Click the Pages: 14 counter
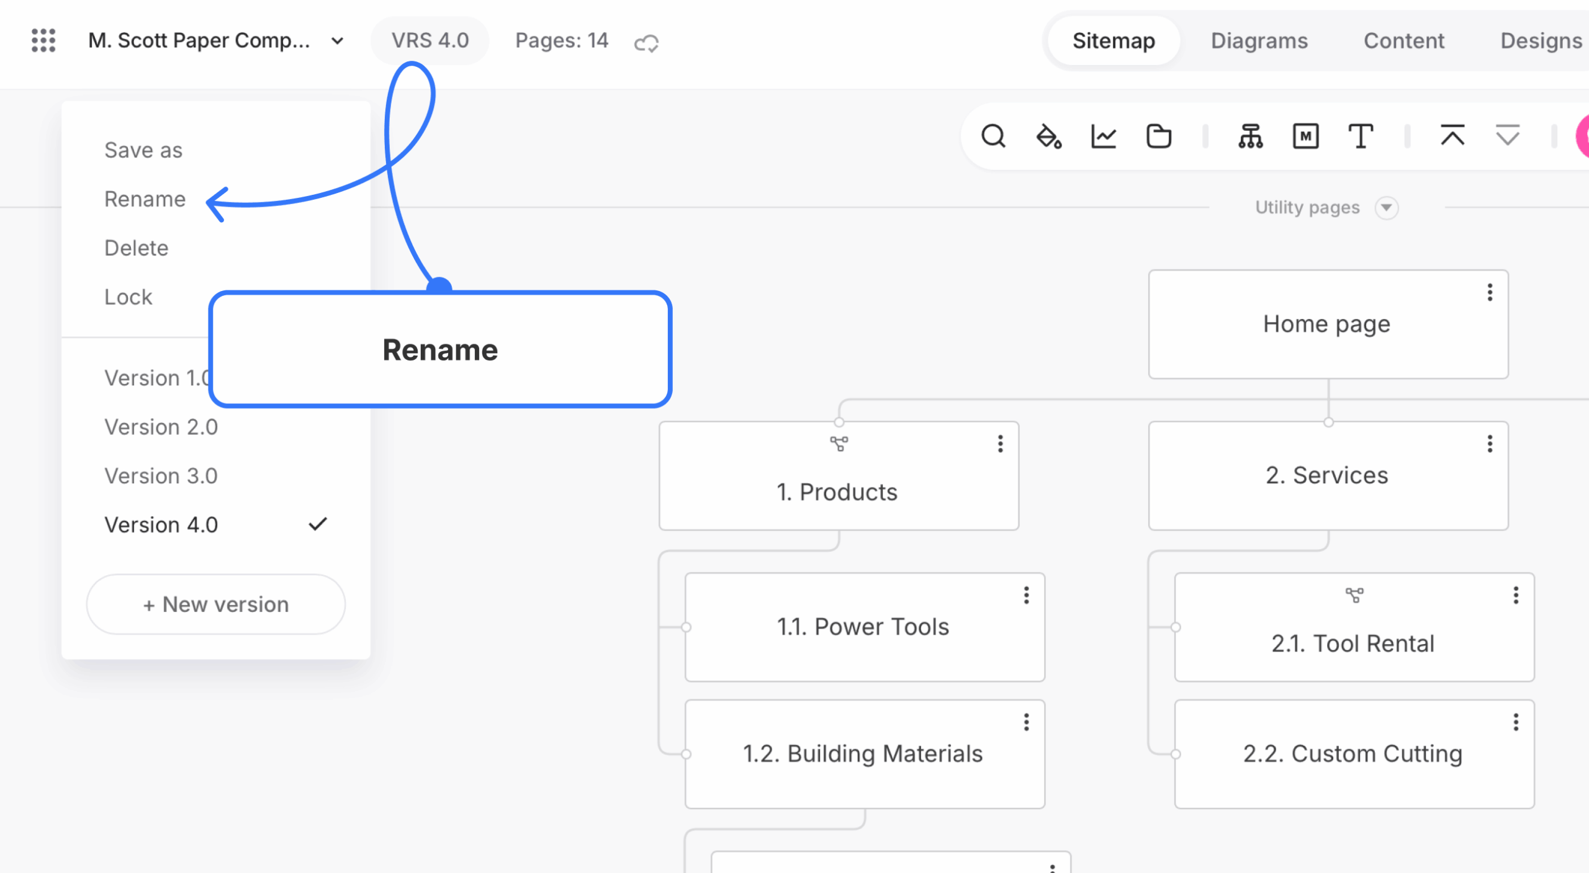Viewport: 1589px width, 873px height. 561,40
